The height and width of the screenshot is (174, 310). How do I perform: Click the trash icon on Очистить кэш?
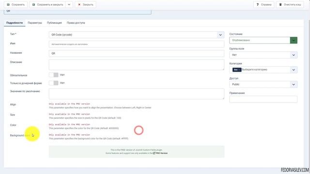tap(280, 4)
